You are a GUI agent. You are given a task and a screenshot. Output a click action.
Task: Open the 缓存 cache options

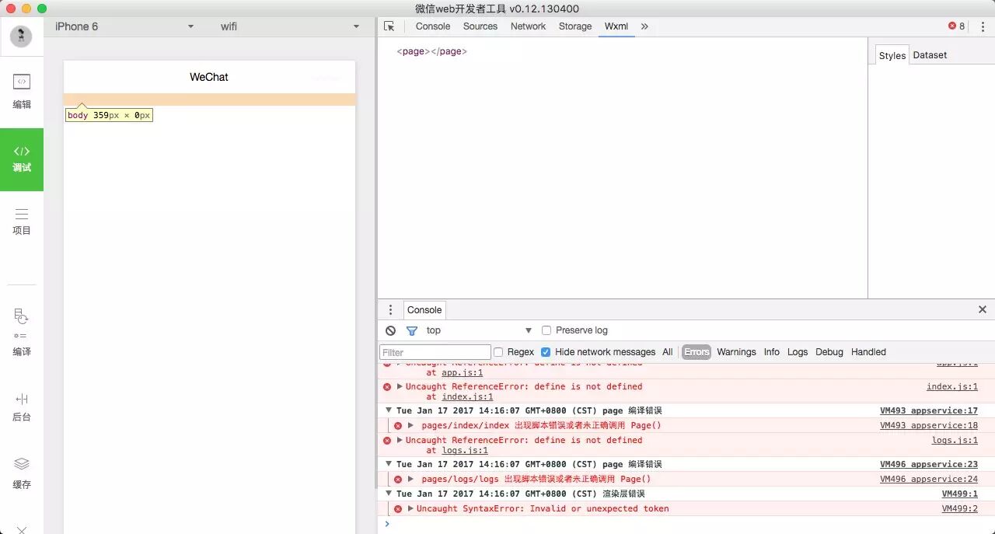(x=22, y=473)
